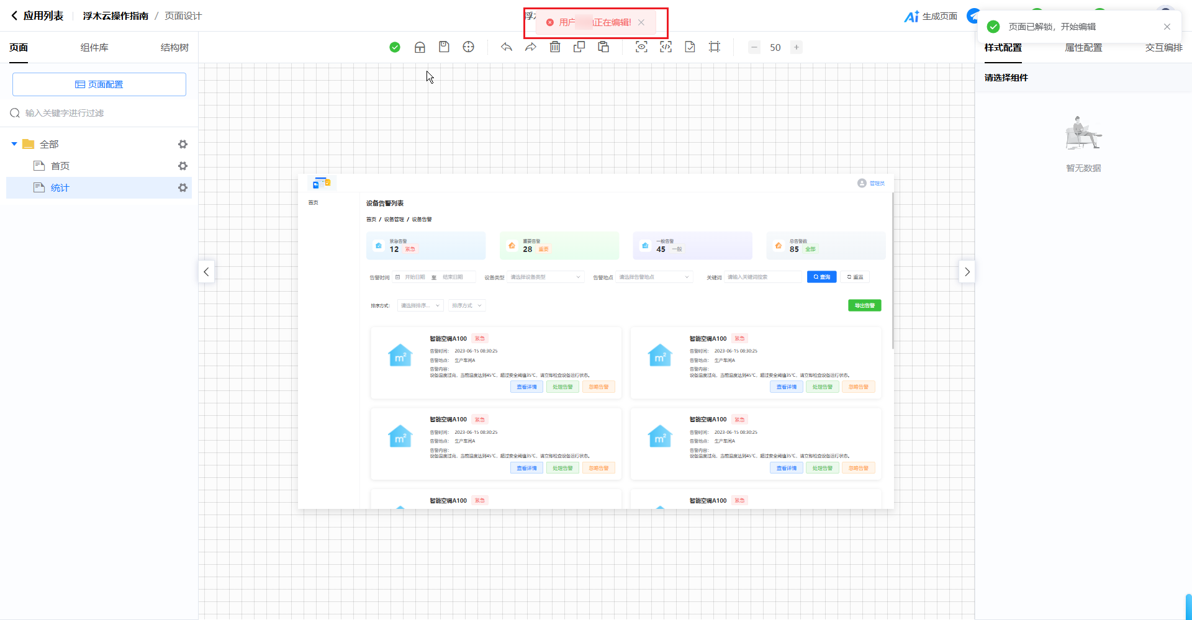Click the save icon in toolbar
This screenshot has height=620, width=1192.
pos(444,47)
